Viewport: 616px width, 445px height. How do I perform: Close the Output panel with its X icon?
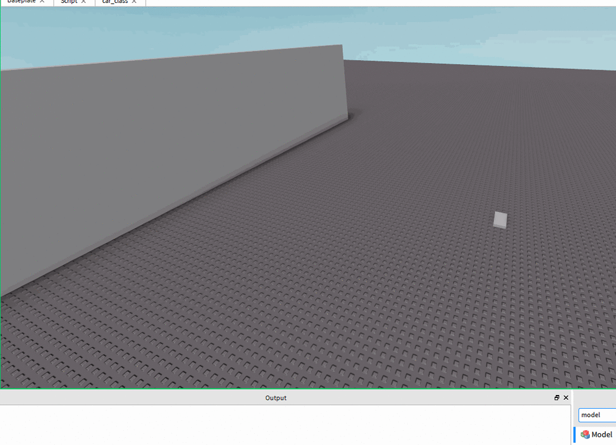point(565,397)
